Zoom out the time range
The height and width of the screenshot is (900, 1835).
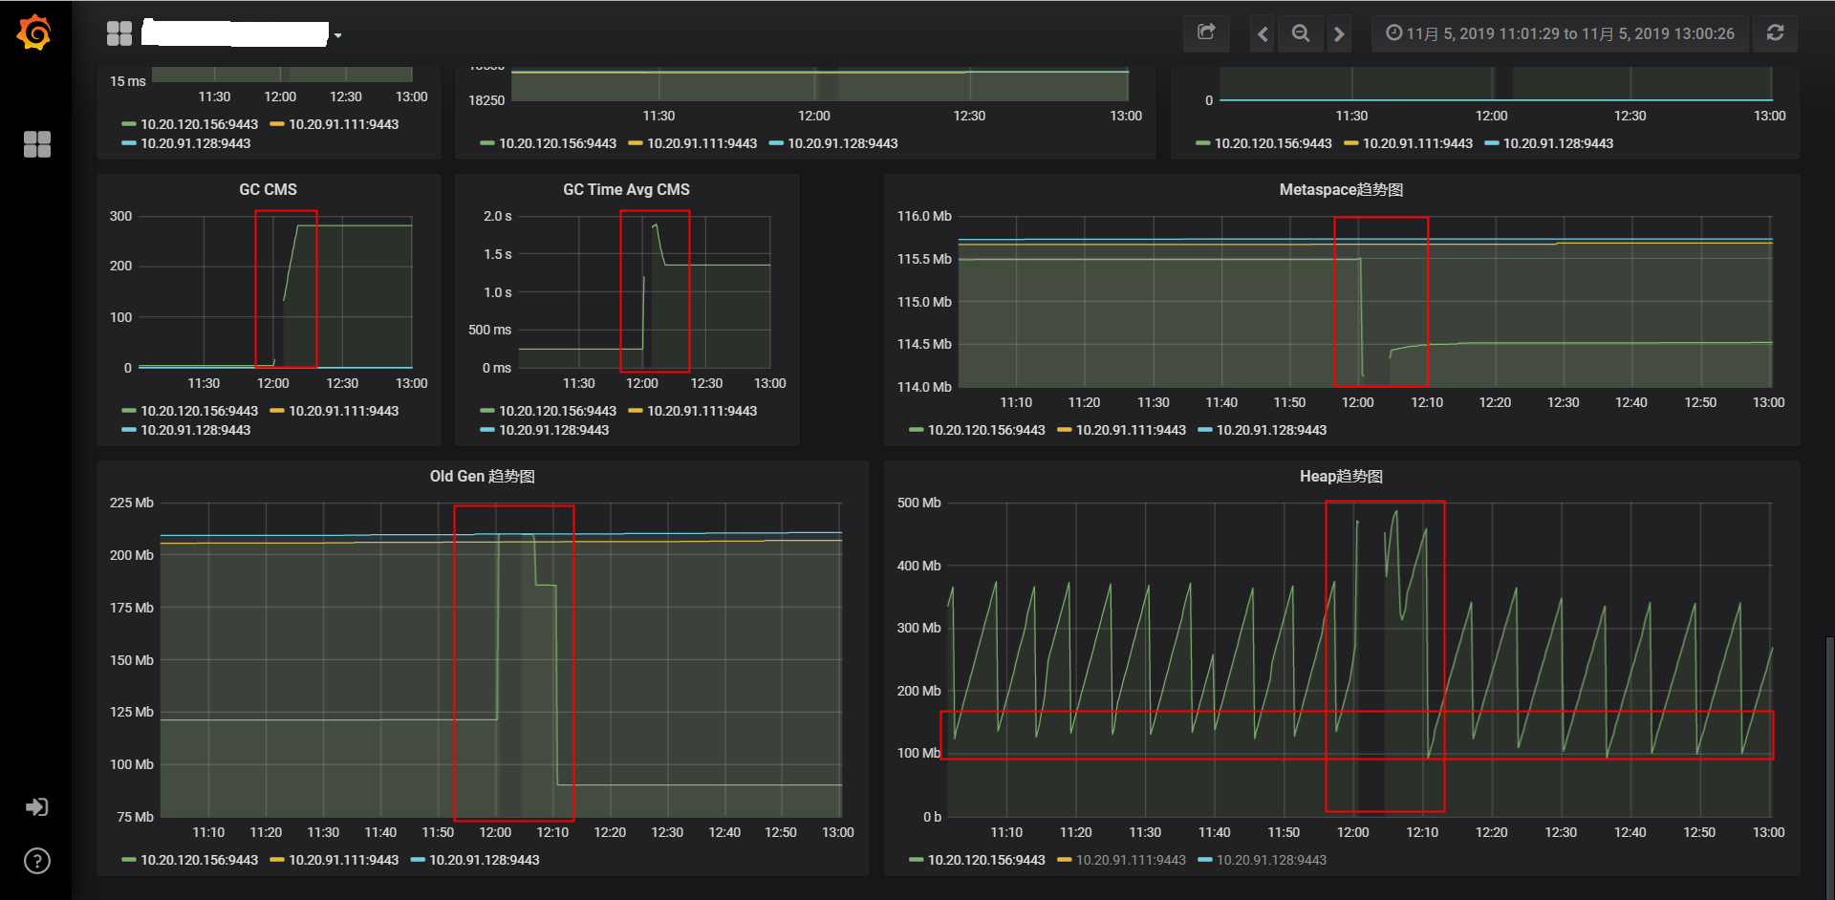pos(1301,33)
